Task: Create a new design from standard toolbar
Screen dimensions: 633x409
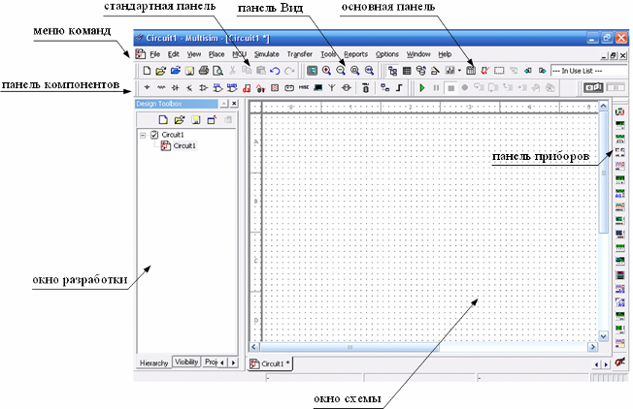Action: click(147, 71)
